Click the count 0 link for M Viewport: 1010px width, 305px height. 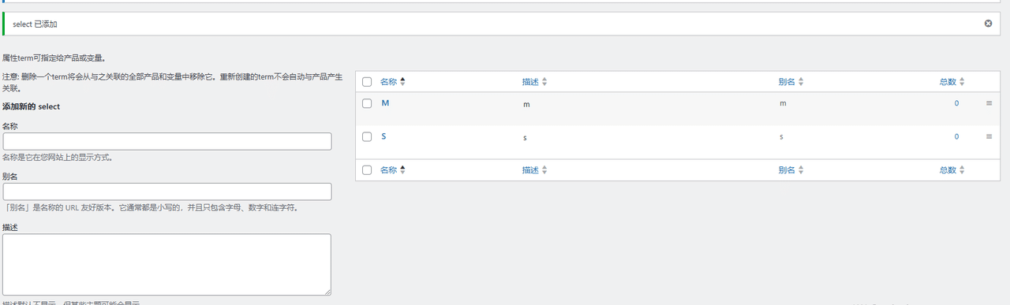pos(956,103)
